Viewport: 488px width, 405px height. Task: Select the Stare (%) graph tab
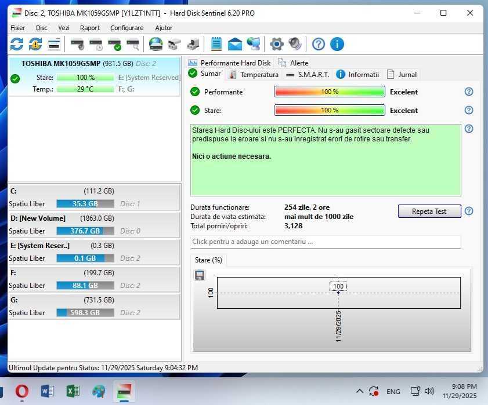pyautogui.click(x=208, y=260)
